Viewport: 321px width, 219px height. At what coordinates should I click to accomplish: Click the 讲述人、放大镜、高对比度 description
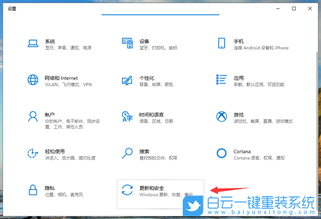(70, 158)
